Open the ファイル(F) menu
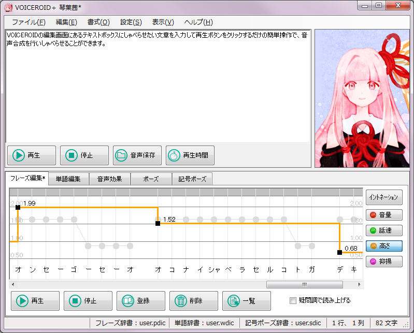 pos(29,22)
